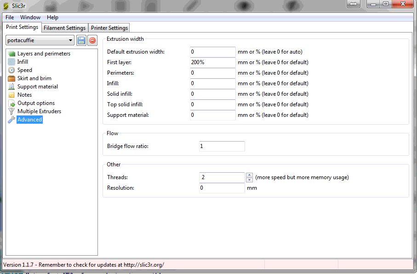417x274 pixels.
Task: Click the Resolution input field
Action: (x=222, y=188)
